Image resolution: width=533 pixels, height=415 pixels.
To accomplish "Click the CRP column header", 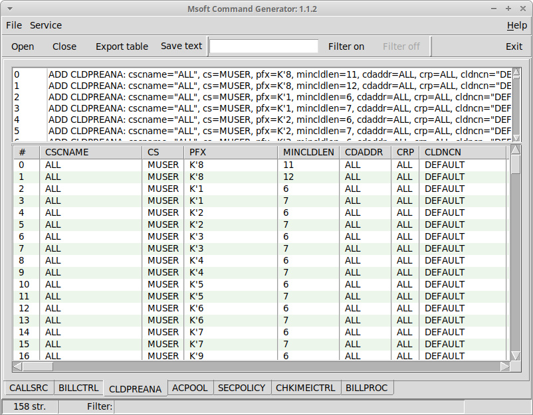I will [405, 152].
